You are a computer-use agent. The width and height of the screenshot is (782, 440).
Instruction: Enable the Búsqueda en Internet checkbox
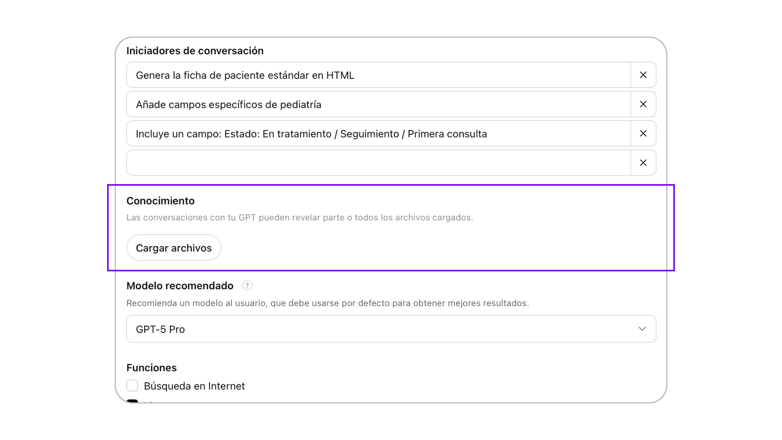(x=132, y=386)
